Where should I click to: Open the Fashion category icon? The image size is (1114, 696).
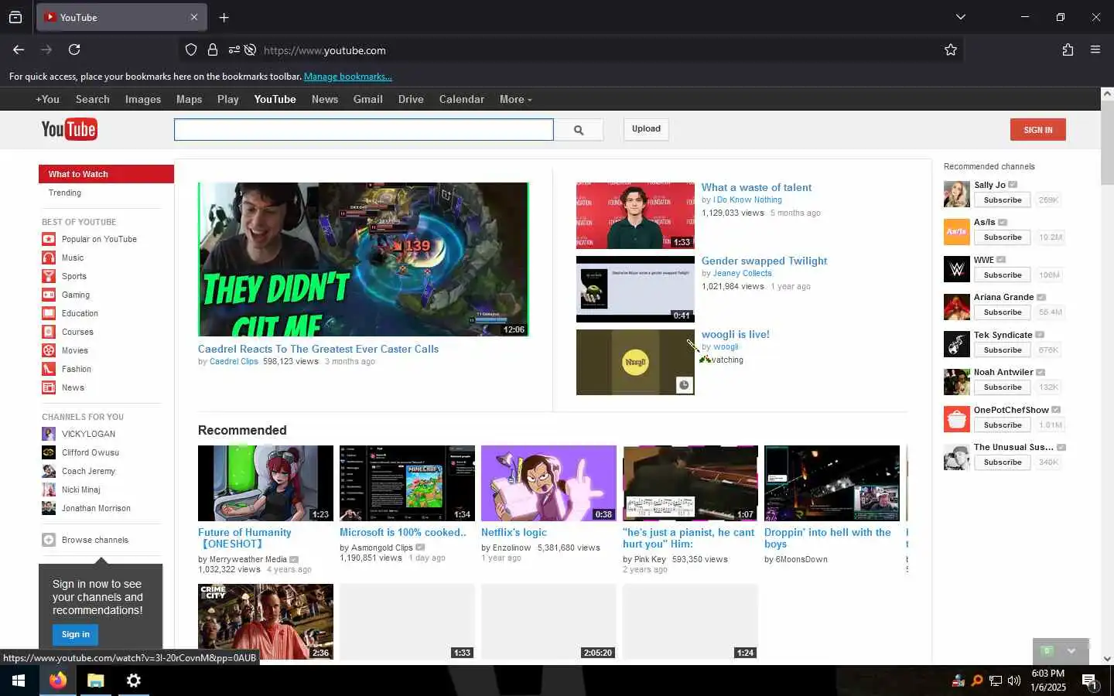click(x=49, y=369)
